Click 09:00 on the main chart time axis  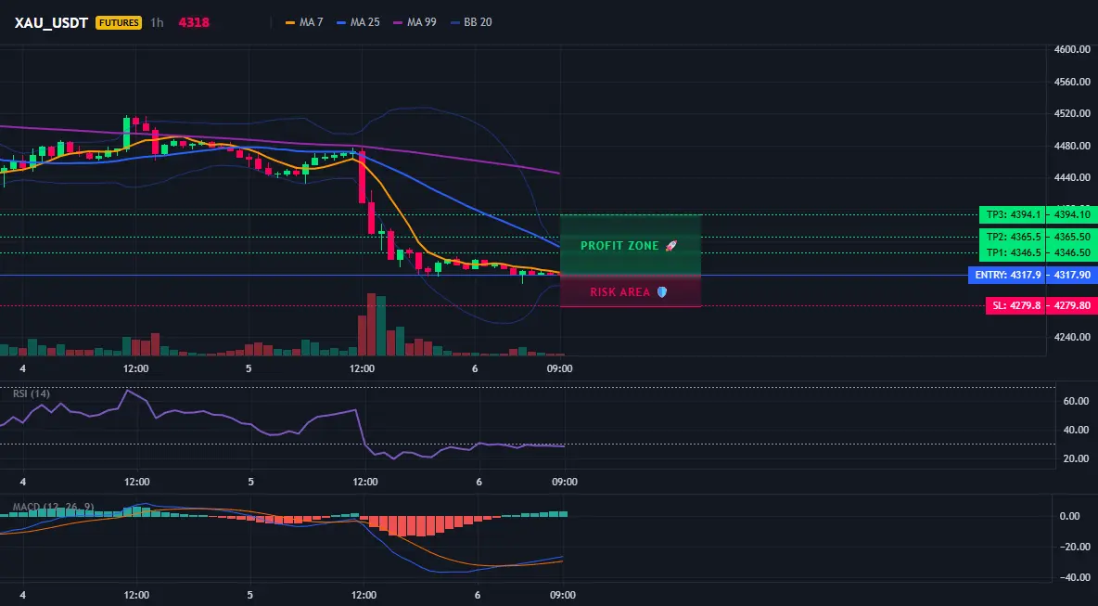559,368
